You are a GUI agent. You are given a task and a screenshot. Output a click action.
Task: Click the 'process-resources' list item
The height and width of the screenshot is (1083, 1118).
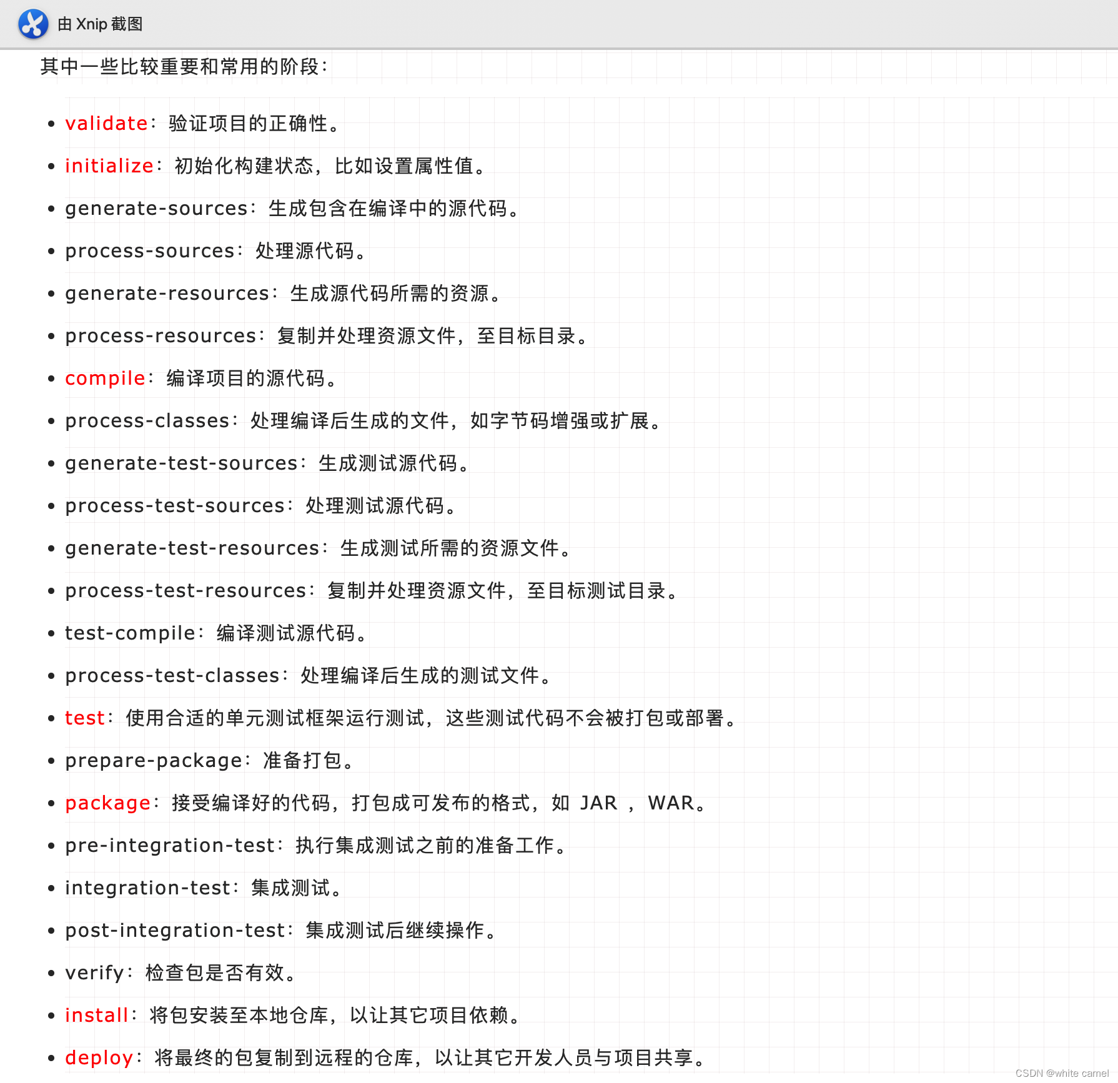(326, 335)
